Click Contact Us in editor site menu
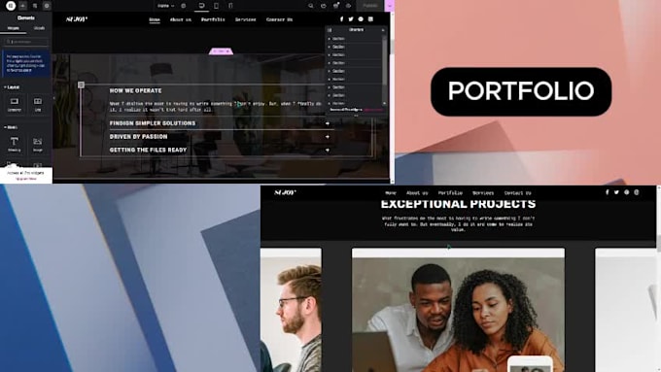 tap(280, 19)
